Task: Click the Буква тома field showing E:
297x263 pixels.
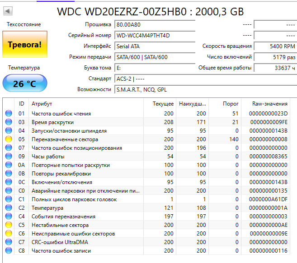Action: click(155, 68)
